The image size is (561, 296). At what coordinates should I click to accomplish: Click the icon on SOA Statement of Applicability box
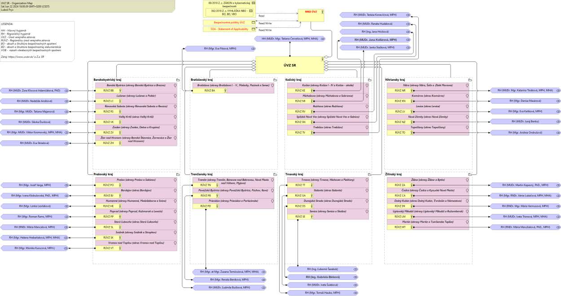(253, 29)
